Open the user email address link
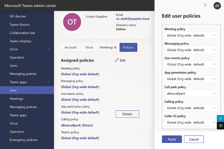 pyautogui.click(x=133, y=19)
